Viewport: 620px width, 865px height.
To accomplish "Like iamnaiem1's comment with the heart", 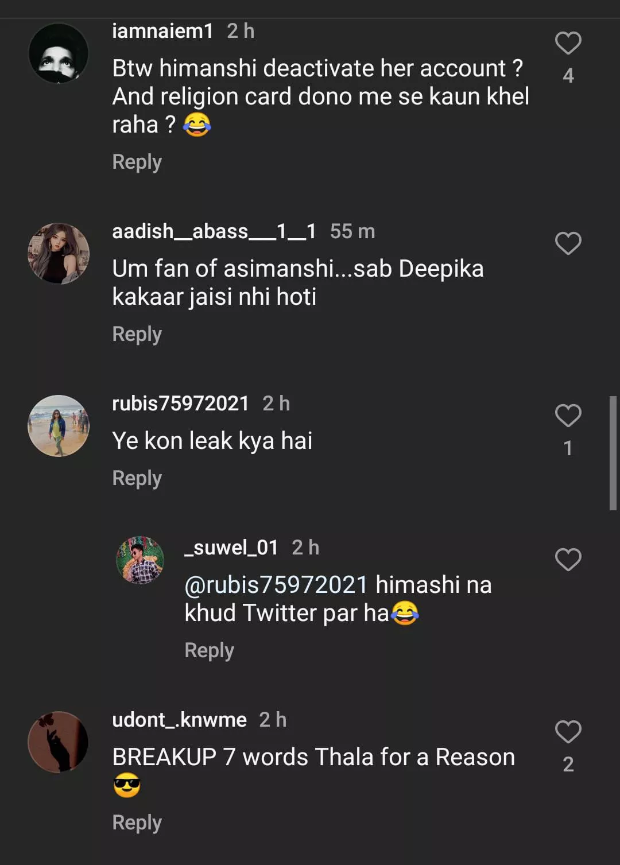I will point(568,44).
